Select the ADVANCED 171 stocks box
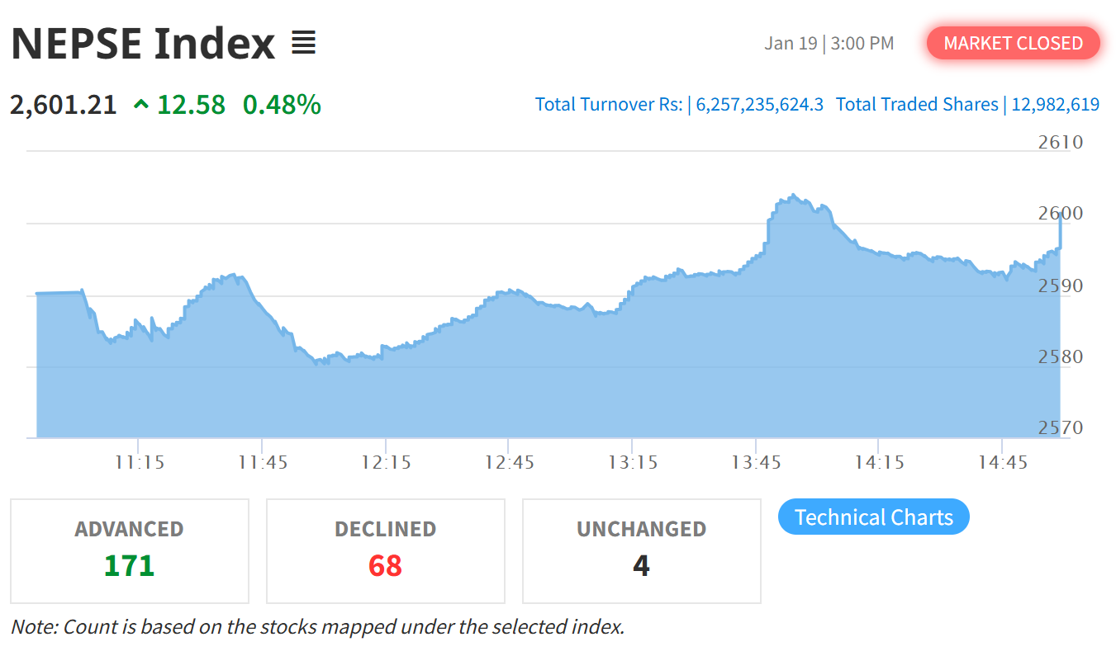 130,550
